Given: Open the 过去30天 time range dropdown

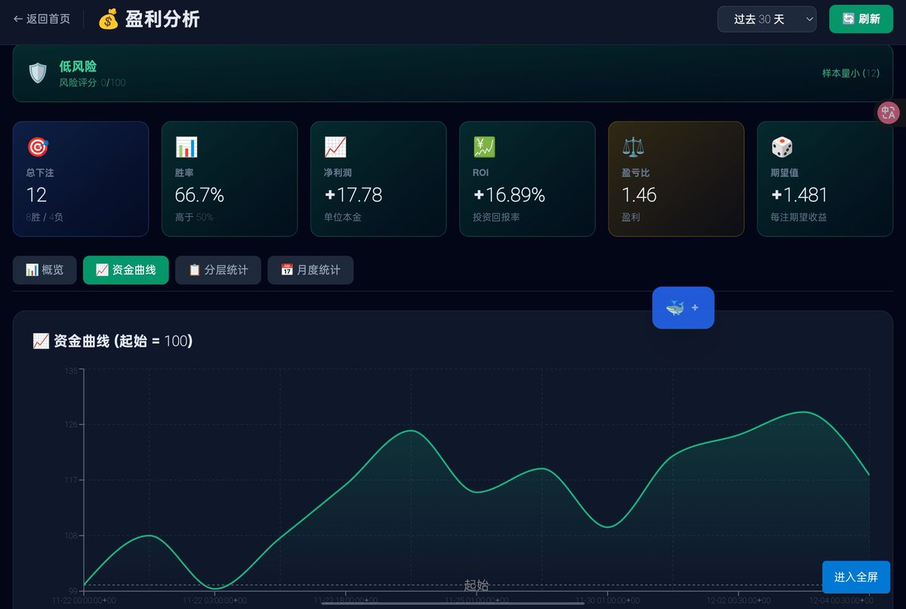Looking at the screenshot, I should tap(766, 19).
